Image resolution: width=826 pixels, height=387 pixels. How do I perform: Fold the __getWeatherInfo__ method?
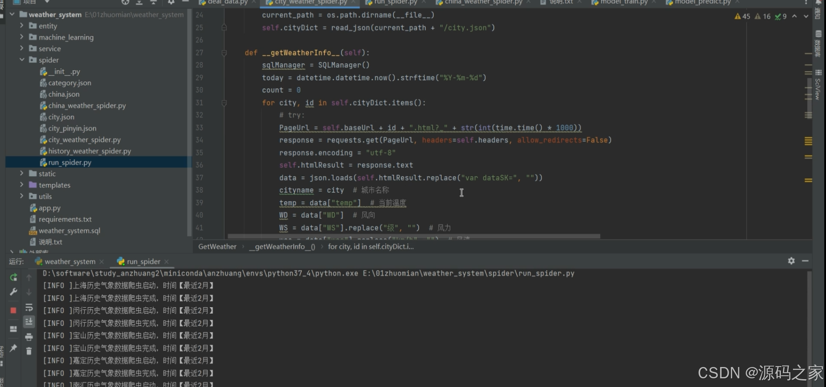pyautogui.click(x=224, y=53)
